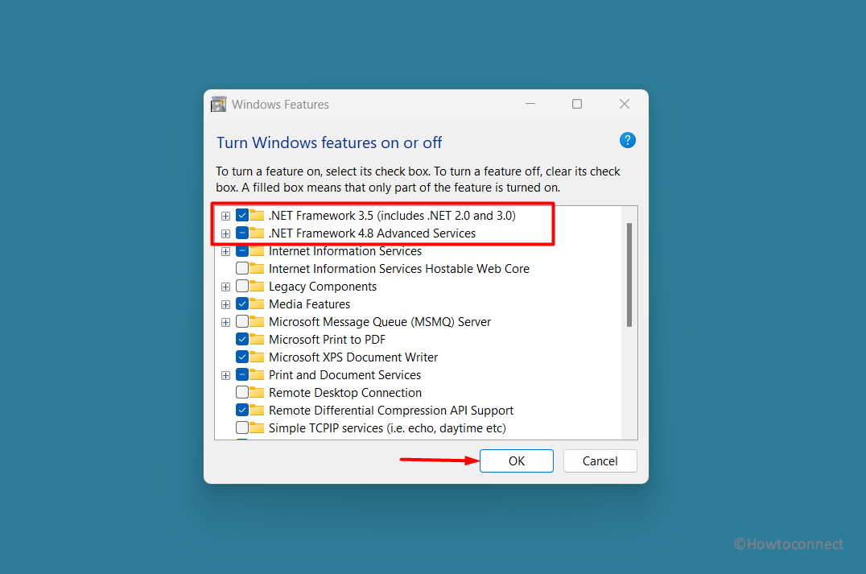Screen dimensions: 866x574
Task: Minimize the Windows Features dialog
Action: tap(530, 104)
